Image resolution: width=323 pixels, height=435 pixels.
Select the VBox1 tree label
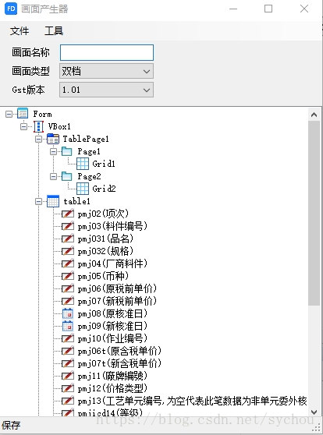59,126
